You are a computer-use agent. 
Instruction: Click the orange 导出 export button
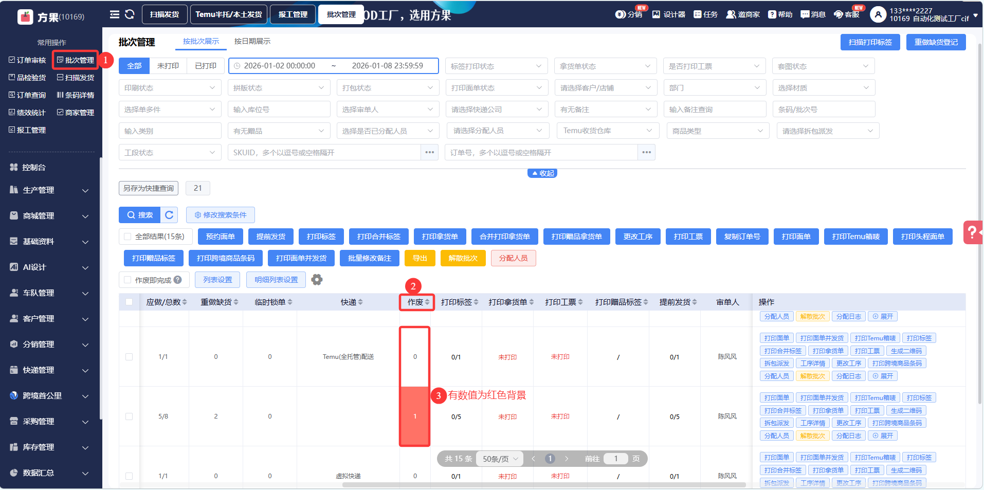(420, 258)
